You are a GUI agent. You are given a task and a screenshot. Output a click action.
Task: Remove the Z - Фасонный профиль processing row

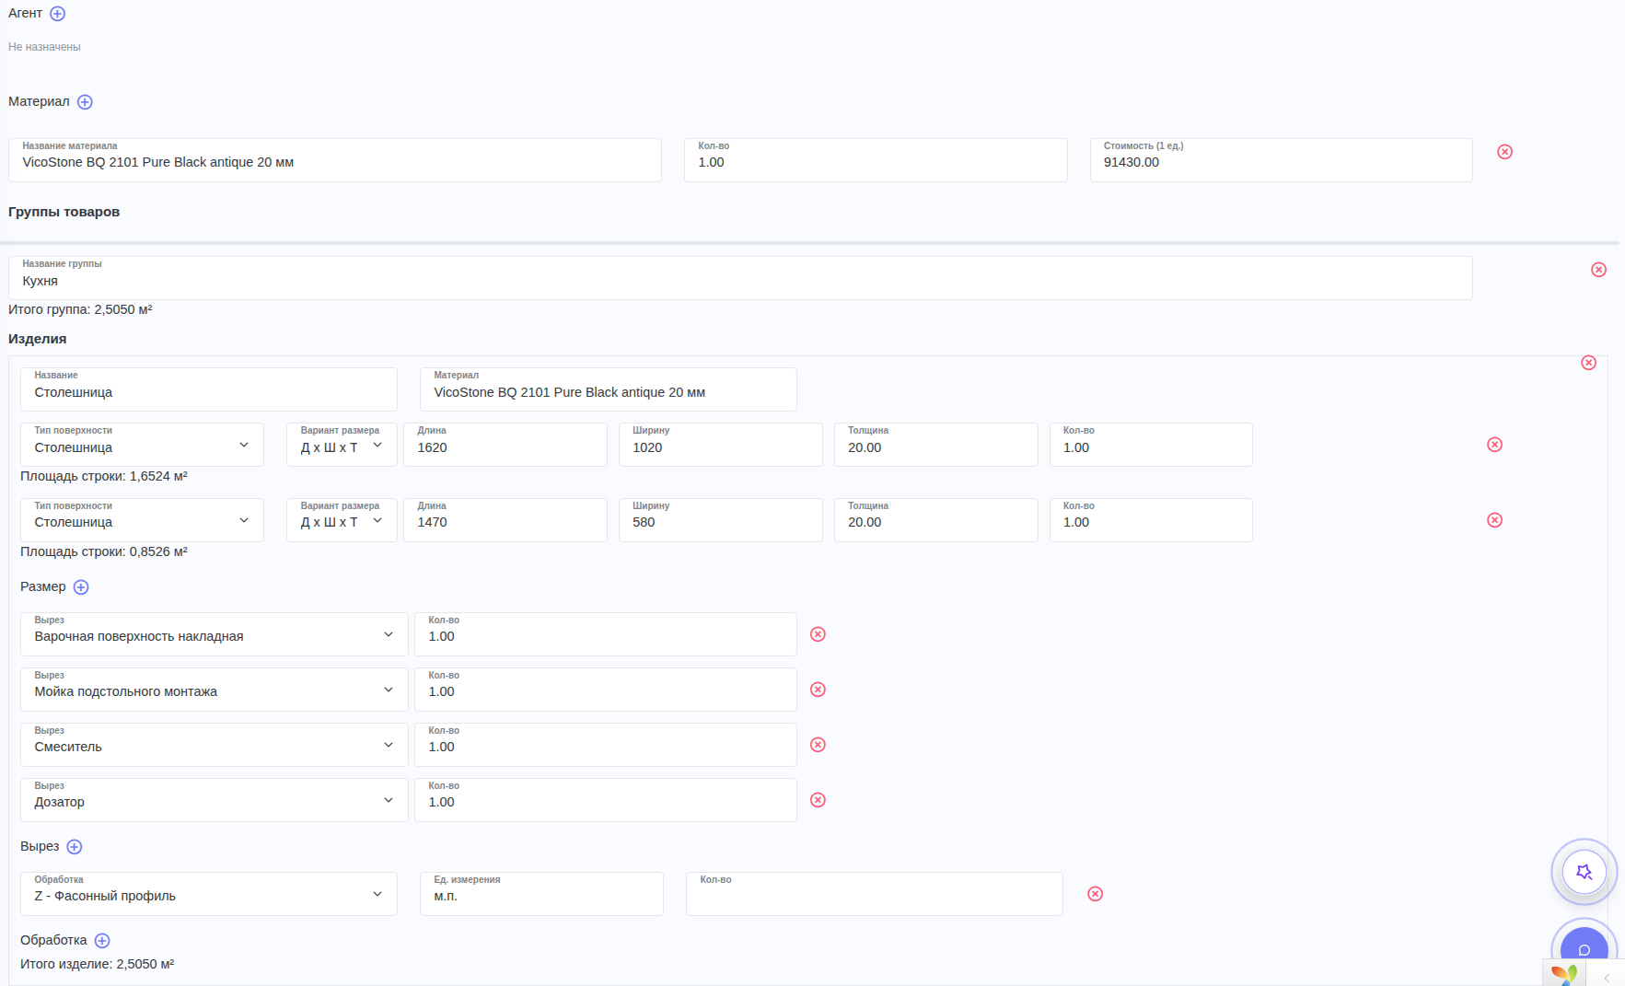point(1095,894)
